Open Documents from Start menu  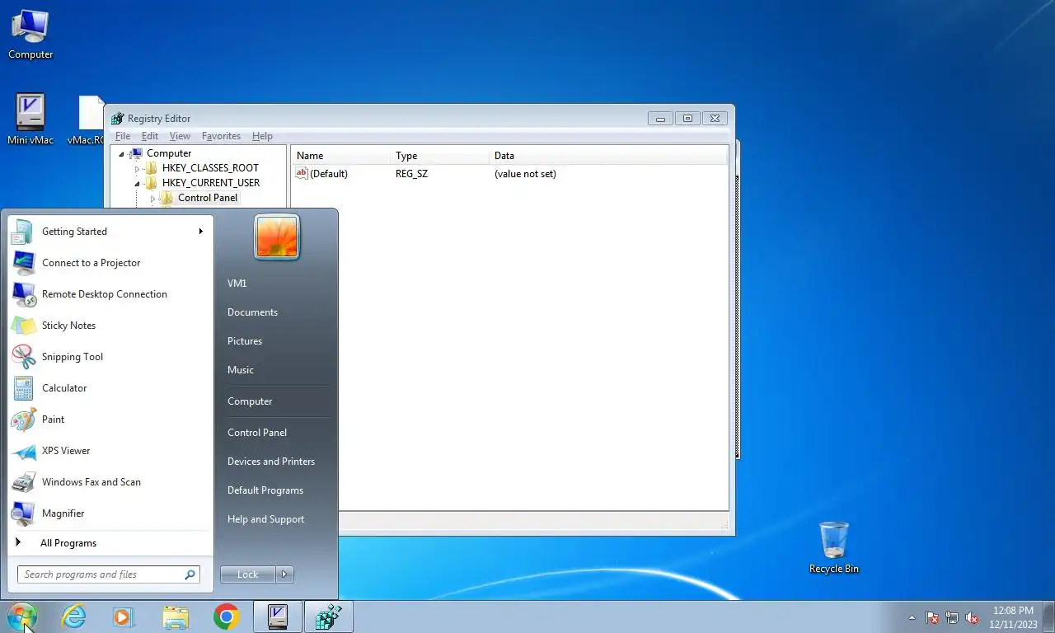(x=252, y=312)
